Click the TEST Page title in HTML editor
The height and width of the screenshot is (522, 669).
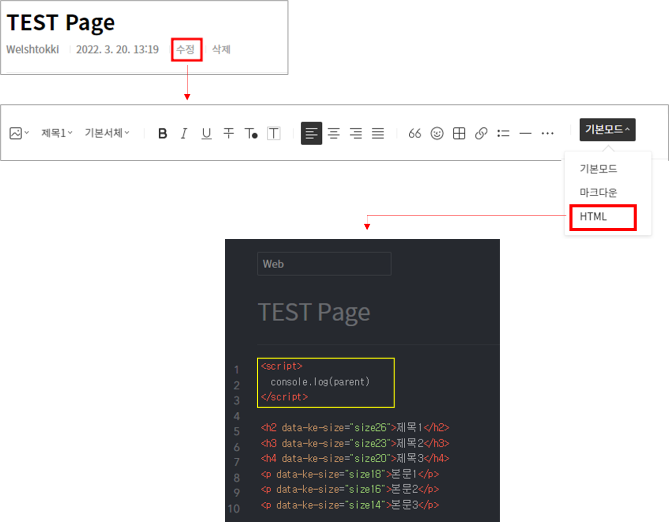coord(314,313)
